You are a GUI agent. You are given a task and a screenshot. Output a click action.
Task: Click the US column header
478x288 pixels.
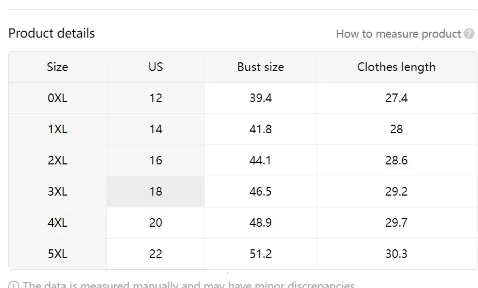click(156, 67)
